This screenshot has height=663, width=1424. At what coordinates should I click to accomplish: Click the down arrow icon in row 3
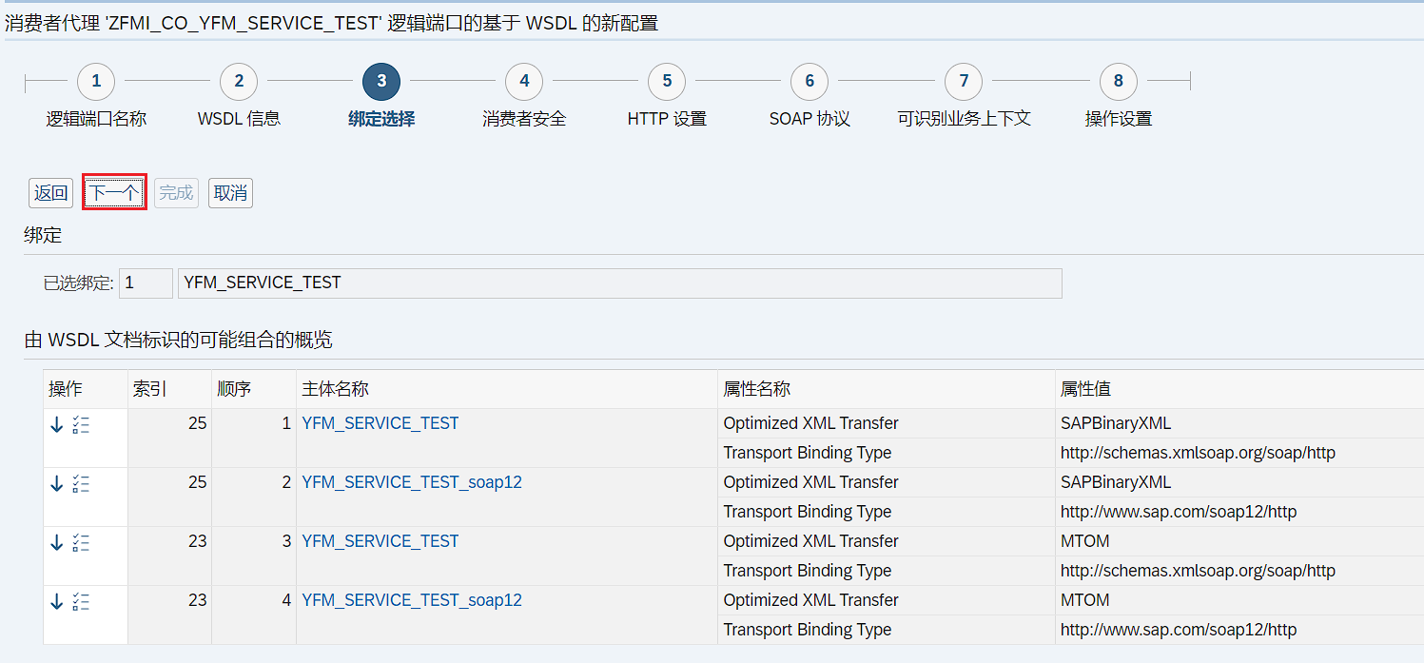57,542
